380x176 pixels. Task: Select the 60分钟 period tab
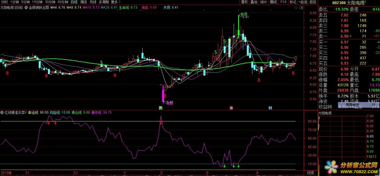(x=63, y=2)
